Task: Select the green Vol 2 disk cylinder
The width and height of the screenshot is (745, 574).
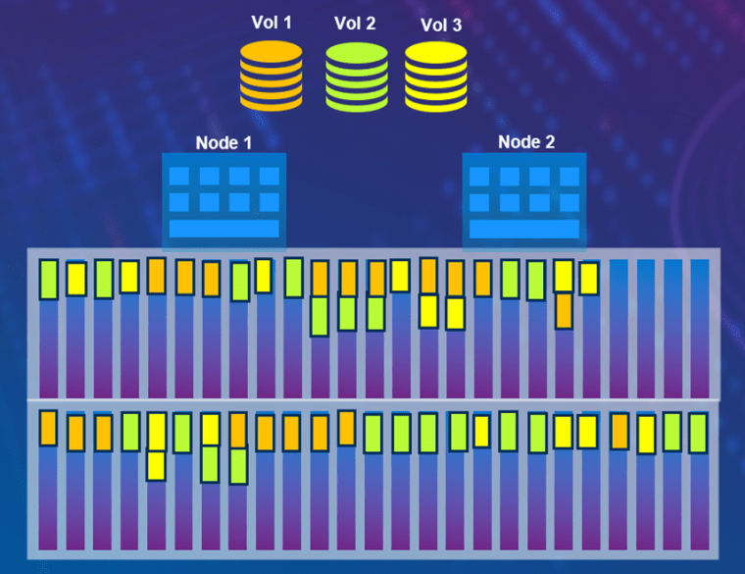Action: point(357,78)
